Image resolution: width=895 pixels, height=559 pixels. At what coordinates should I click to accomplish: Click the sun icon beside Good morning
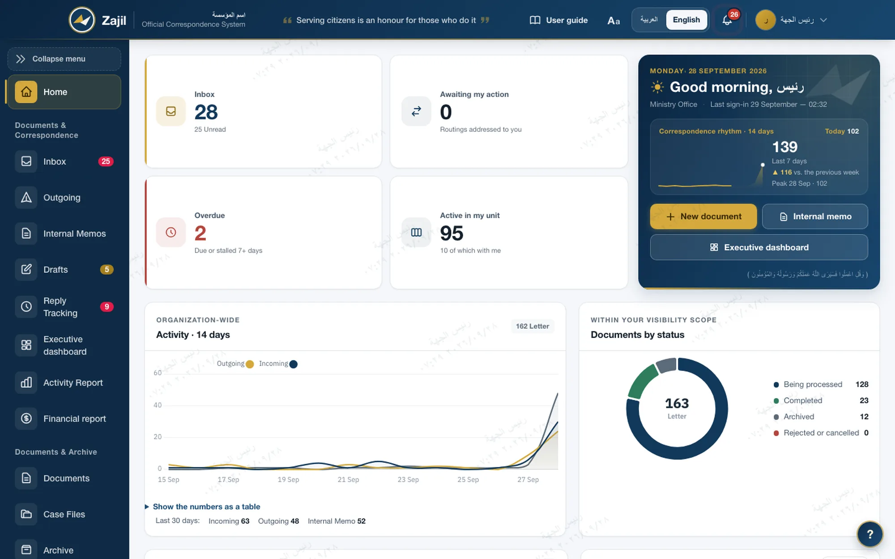[x=657, y=87]
